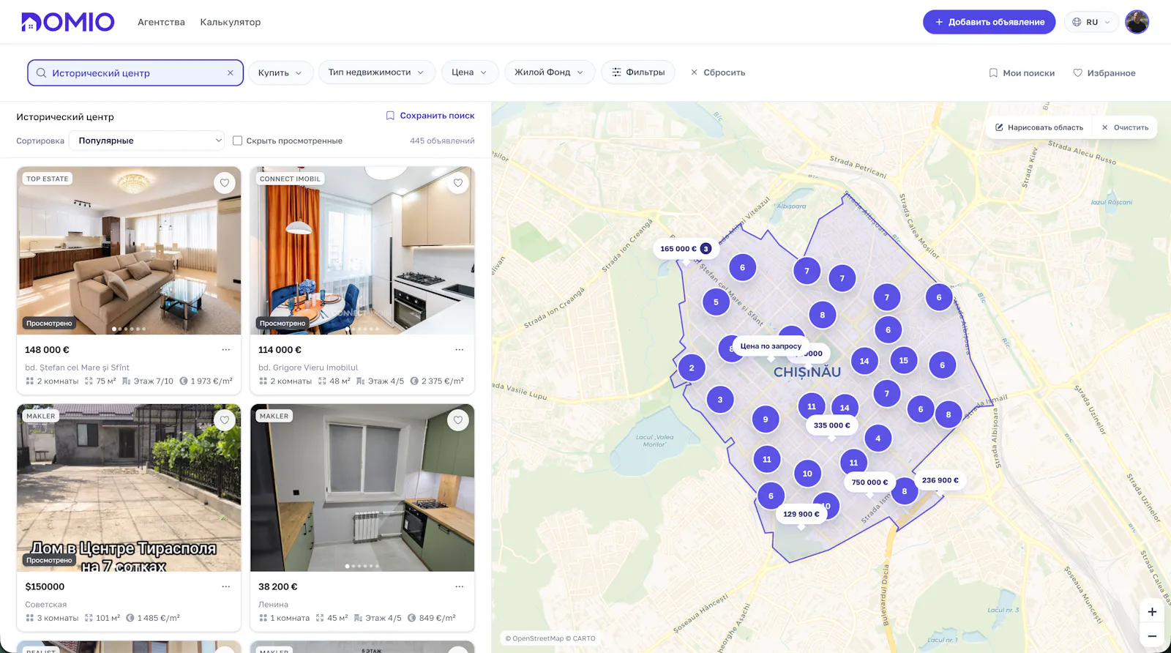Open the 148 000 € listing photo
This screenshot has height=653, width=1171.
point(129,250)
